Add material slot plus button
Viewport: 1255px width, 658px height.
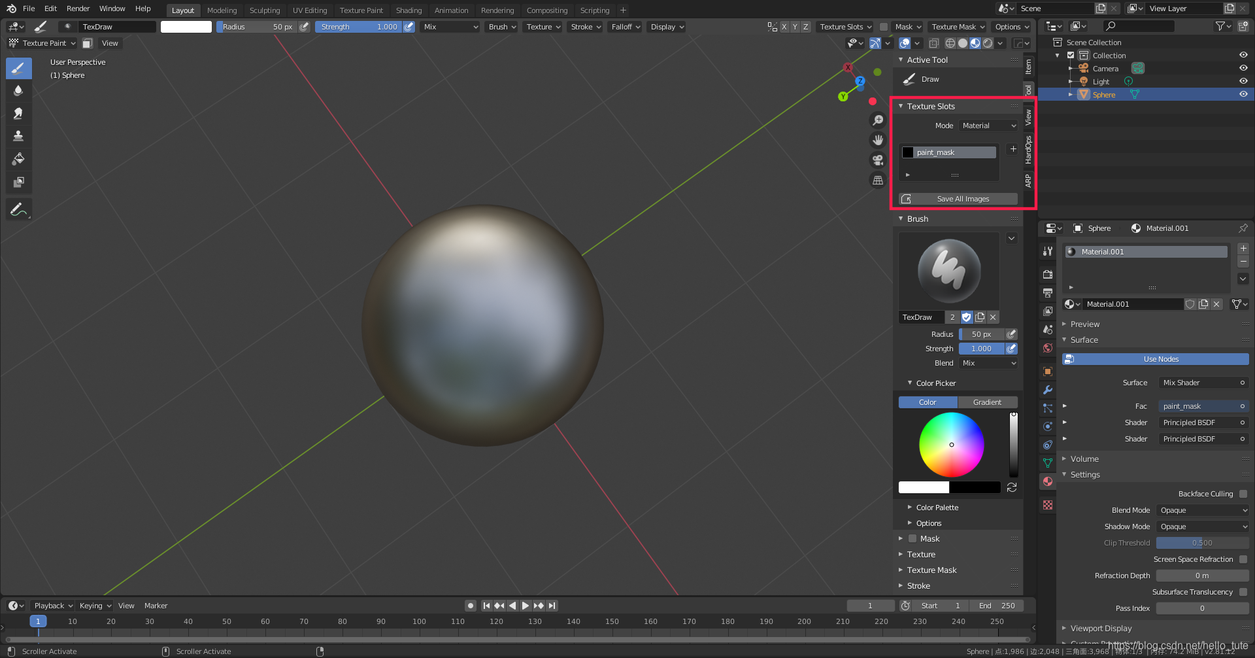1243,249
